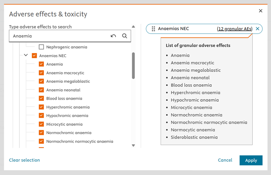This screenshot has height=175, width=271.
Task: Close the Adverse effects dialog
Action: tap(260, 11)
